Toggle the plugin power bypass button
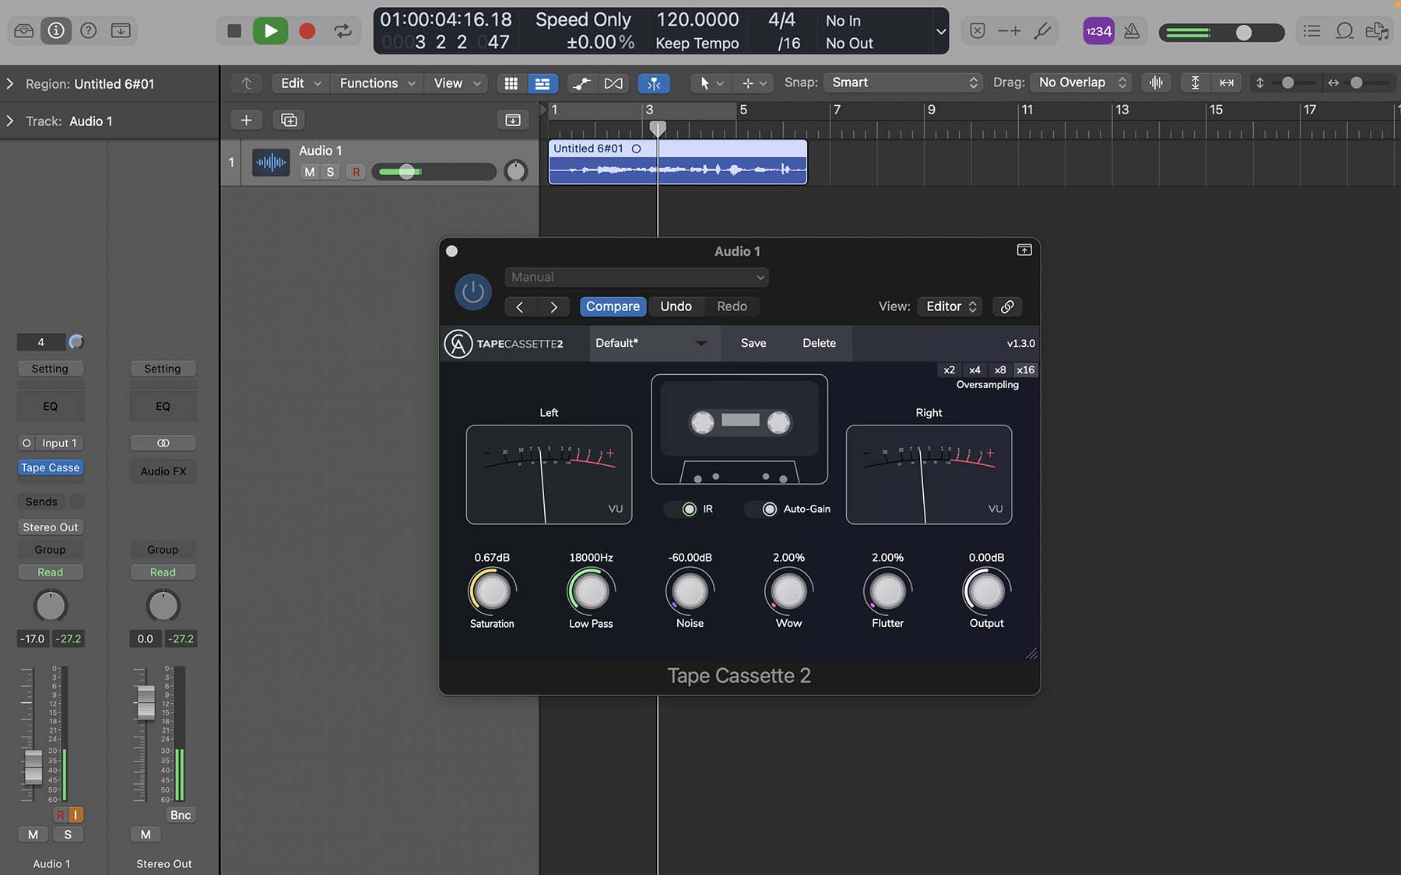Screen dimensions: 1401x875 [472, 292]
